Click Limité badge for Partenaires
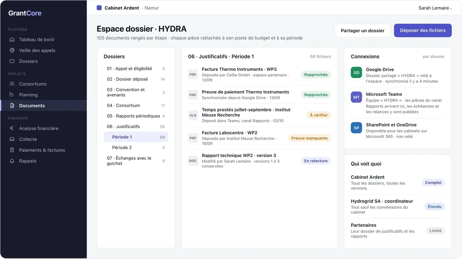The height and width of the screenshot is (259, 462). 435,231
